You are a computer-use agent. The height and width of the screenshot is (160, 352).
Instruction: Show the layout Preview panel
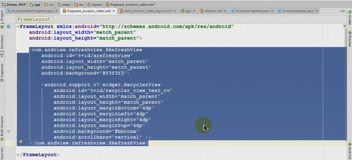(350, 38)
